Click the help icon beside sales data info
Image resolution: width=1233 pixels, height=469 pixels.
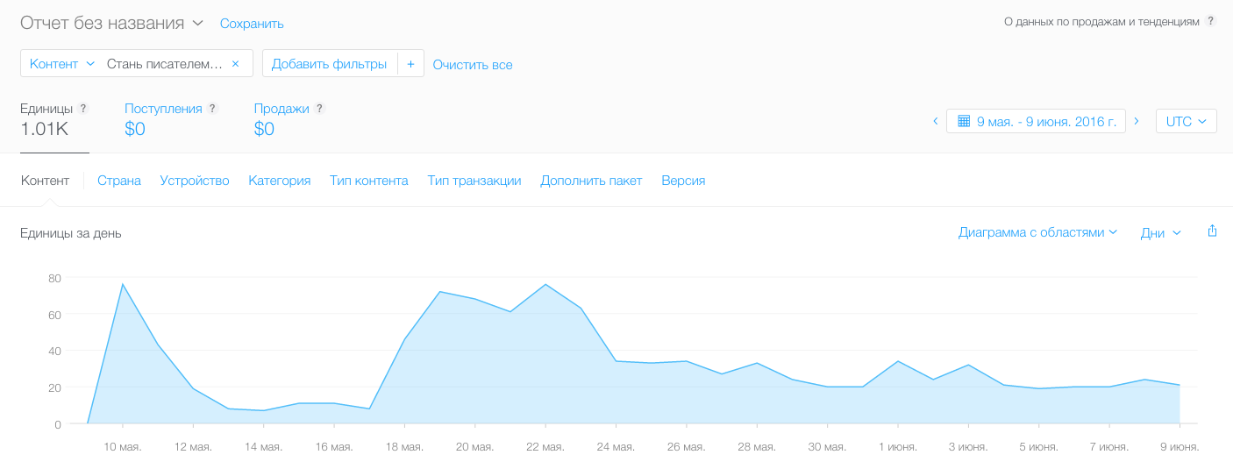point(1211,20)
